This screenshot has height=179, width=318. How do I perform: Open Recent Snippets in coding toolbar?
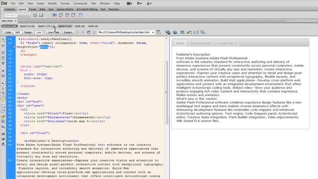[3, 121]
